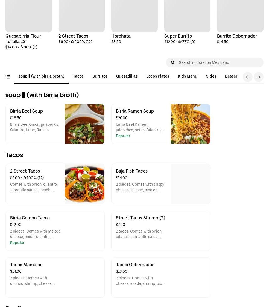The height and width of the screenshot is (307, 269).
Task: Open Birria Ramen Soup item
Action: tap(161, 124)
